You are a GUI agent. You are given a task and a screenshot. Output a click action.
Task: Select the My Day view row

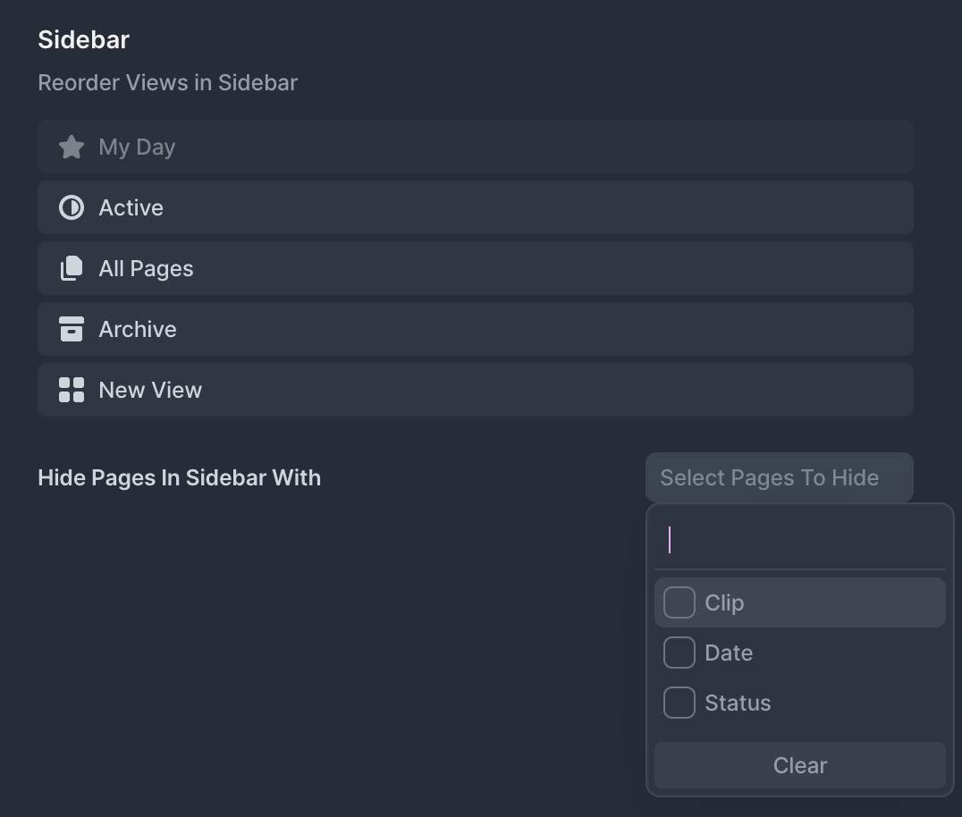[476, 147]
